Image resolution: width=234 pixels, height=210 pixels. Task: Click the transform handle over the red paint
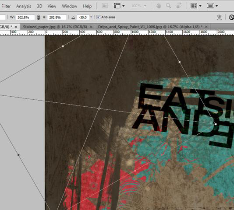point(135,171)
